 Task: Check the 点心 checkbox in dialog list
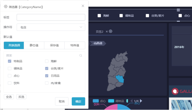[x=10, y=76]
